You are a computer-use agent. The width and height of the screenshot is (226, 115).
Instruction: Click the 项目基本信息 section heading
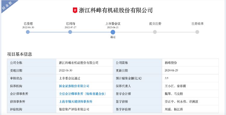tap(20, 54)
